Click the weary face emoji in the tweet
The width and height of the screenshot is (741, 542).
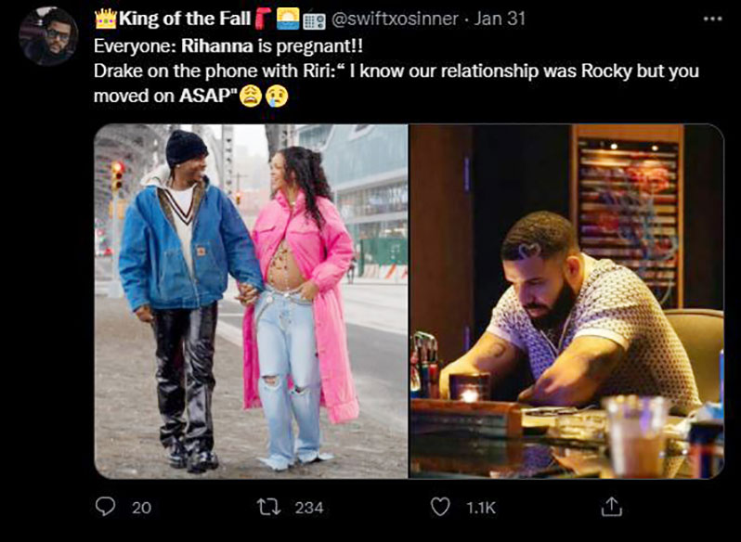pyautogui.click(x=251, y=96)
